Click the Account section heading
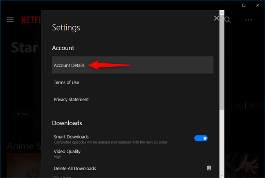 pyautogui.click(x=63, y=48)
